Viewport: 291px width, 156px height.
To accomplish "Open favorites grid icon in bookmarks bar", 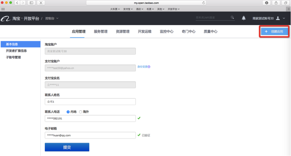I will 3,9.
